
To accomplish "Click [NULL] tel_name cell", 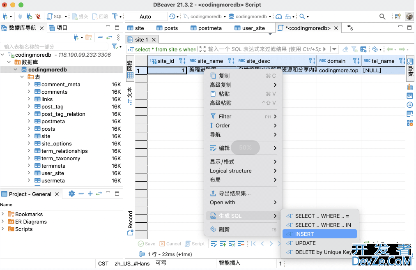I will (x=384, y=70).
